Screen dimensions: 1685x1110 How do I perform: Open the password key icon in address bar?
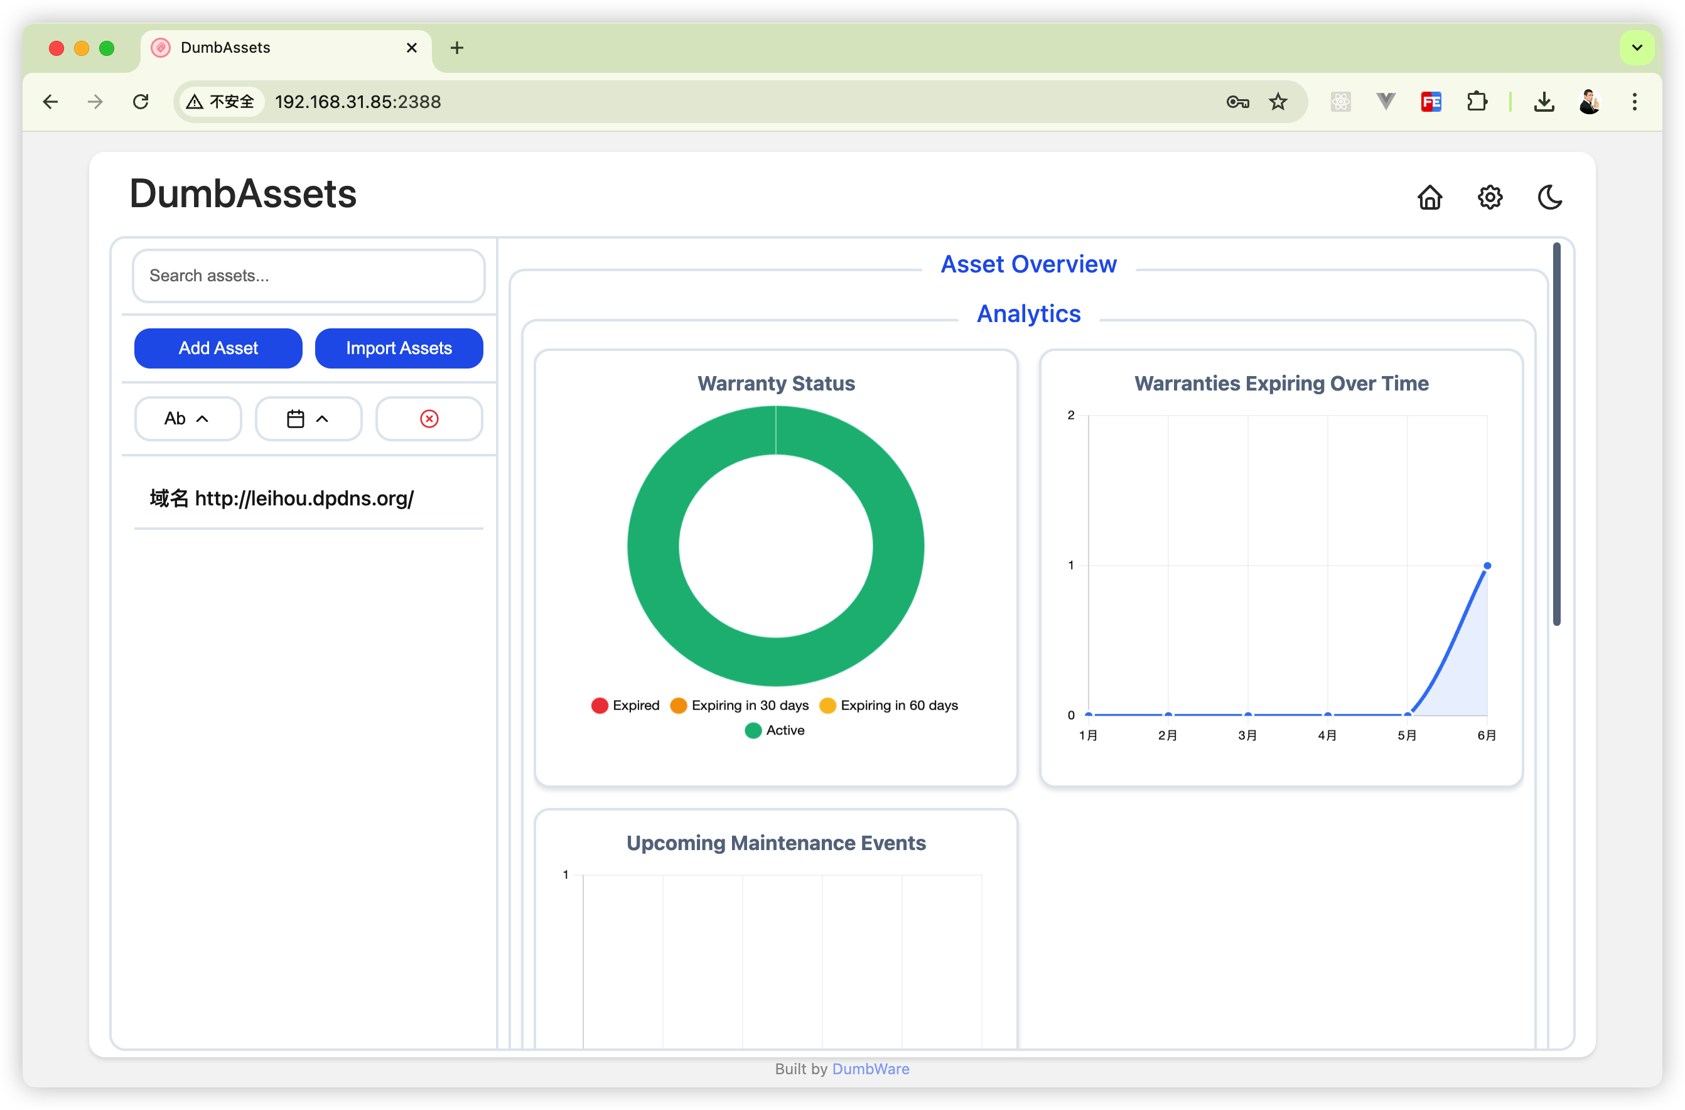point(1237,102)
